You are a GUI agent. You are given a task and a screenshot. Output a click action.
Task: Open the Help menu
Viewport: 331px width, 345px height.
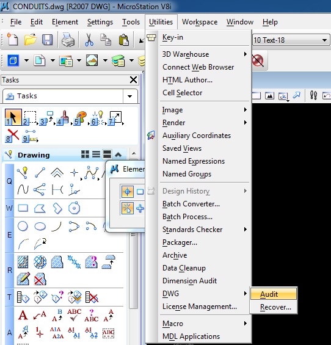coord(270,22)
